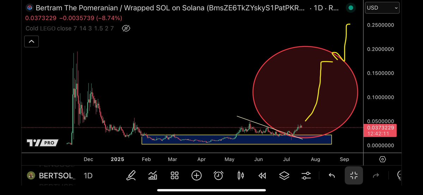
Task: Click the Bertram The Pomeranian chart title
Action: (x=170, y=8)
